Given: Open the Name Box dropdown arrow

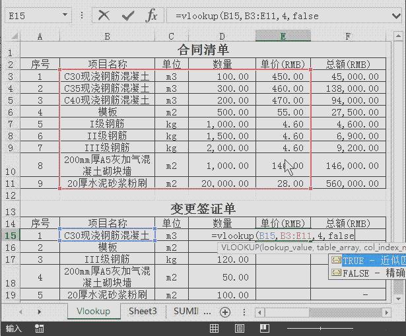Looking at the screenshot, I should click(x=65, y=15).
